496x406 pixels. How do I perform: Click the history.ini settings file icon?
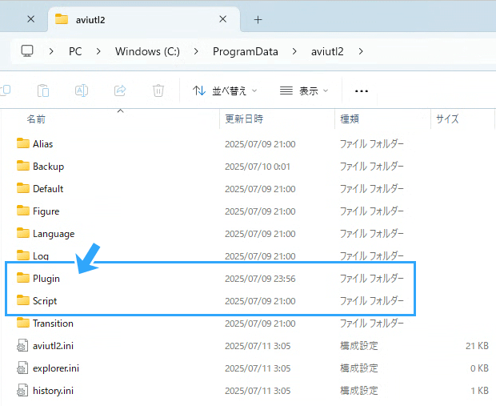click(22, 391)
